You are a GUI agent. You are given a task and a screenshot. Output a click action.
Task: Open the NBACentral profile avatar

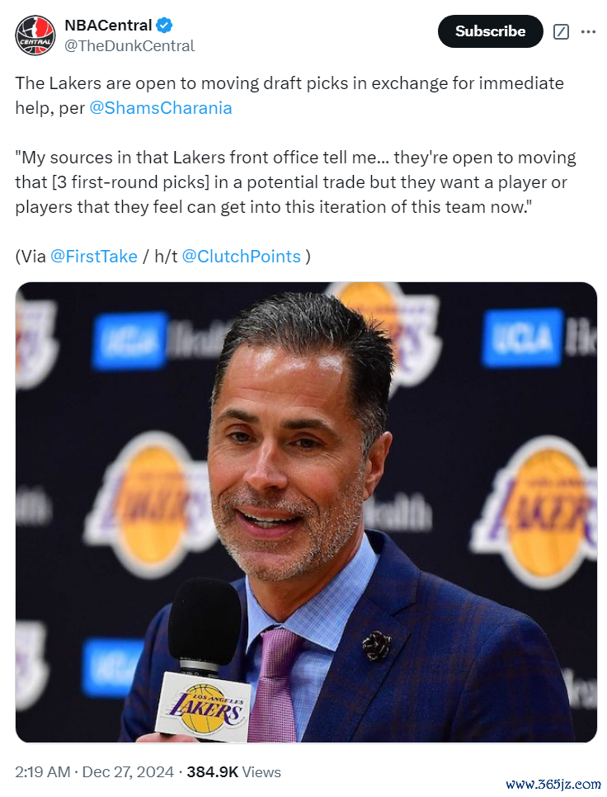[35, 35]
